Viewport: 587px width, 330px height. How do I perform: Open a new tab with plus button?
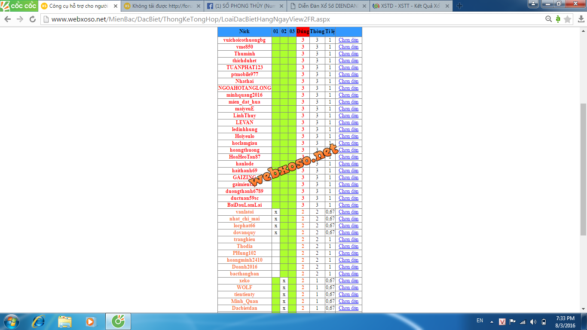pos(459,6)
